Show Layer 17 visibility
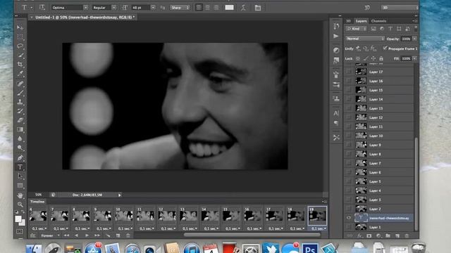The width and height of the screenshot is (451, 253). [349, 72]
